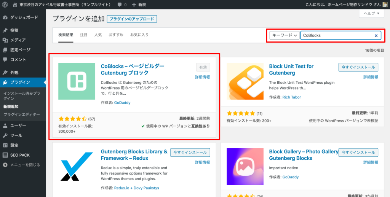Open the キーワード search type dropdown

[284, 35]
